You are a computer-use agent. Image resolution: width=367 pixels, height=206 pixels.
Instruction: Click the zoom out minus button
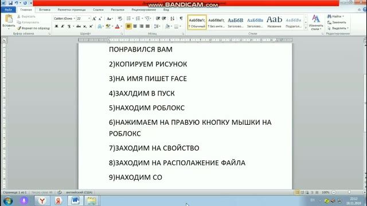(334, 192)
